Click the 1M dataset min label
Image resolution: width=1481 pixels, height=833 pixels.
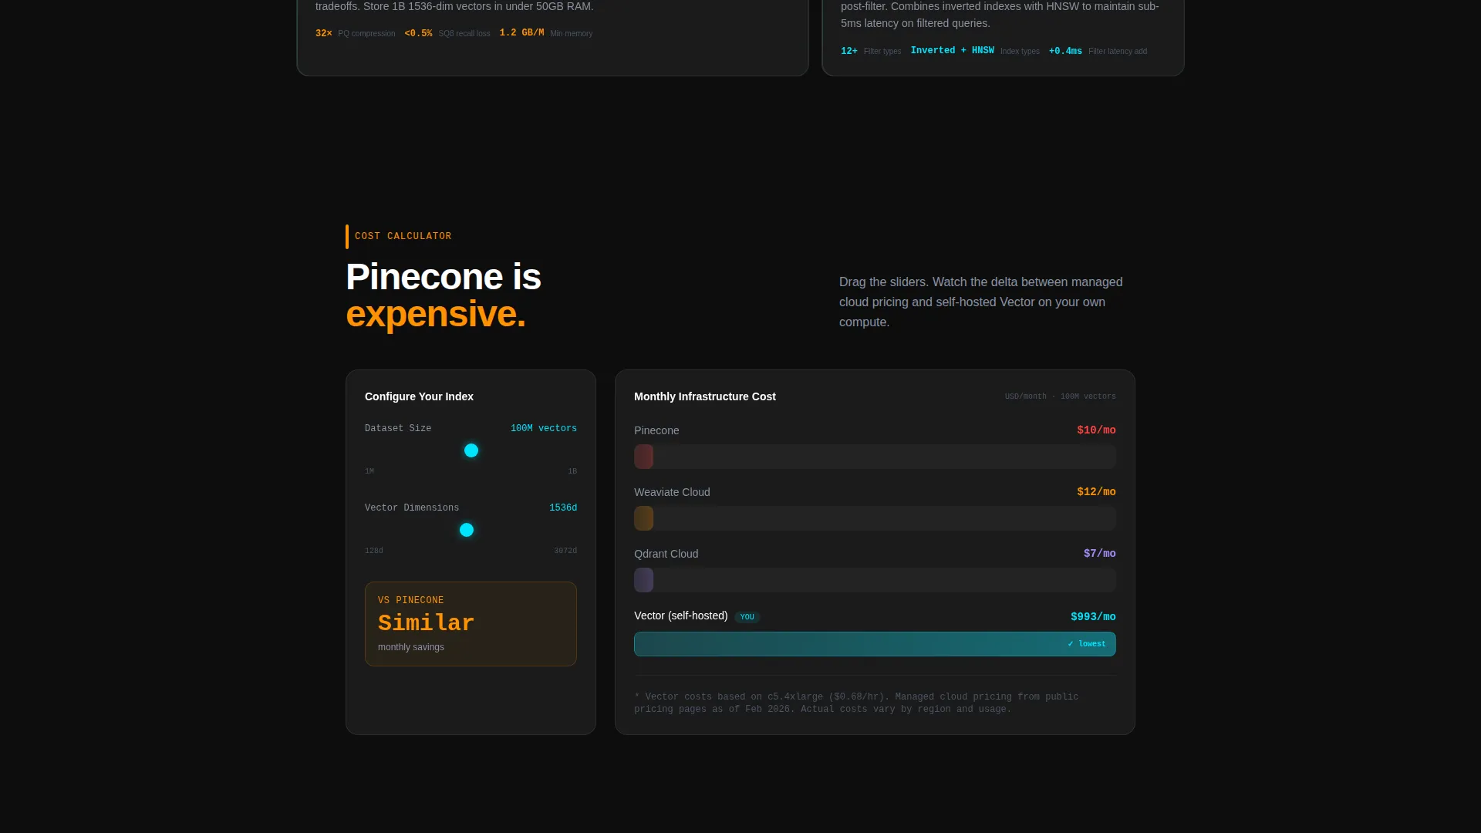pos(369,471)
